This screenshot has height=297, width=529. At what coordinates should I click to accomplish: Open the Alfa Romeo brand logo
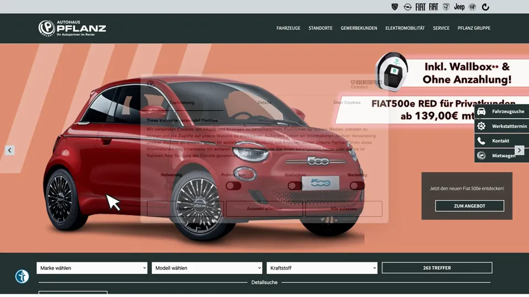coord(472,7)
